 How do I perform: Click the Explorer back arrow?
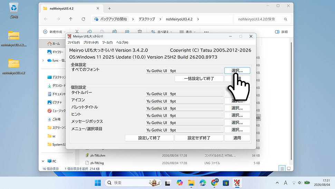pos(46,19)
